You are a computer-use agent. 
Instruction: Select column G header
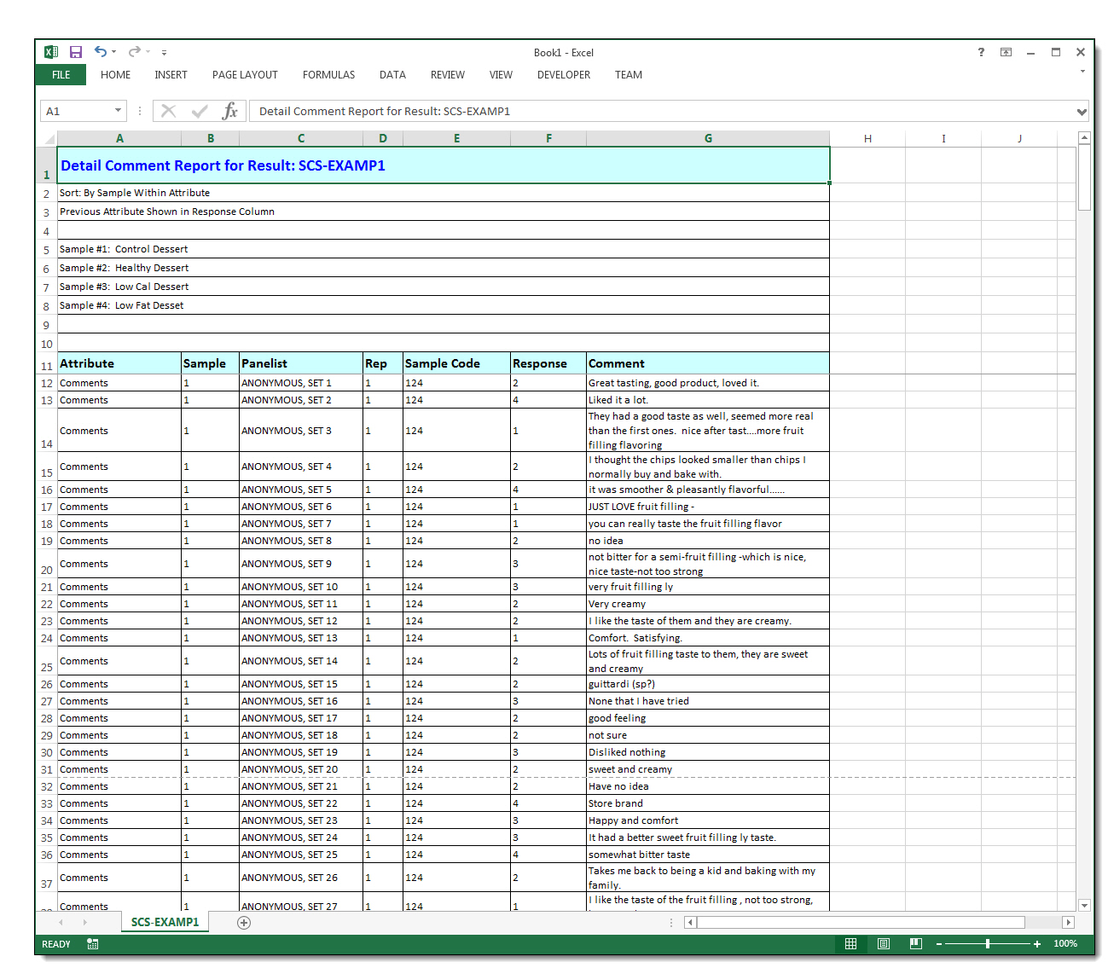pos(708,138)
